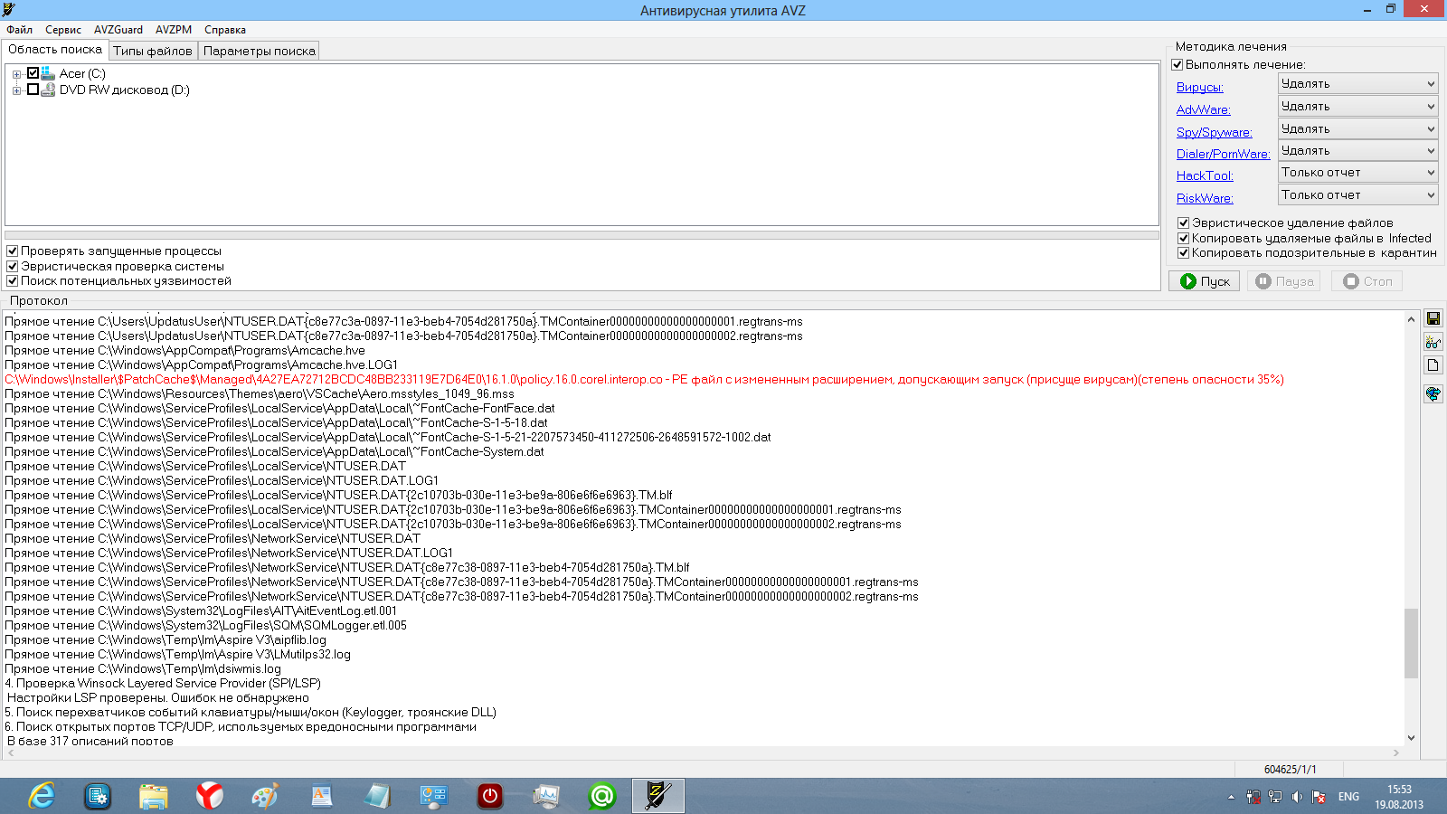Toggle 'Эвристическая проверка системы' checkbox
The width and height of the screenshot is (1447, 814).
[13, 267]
